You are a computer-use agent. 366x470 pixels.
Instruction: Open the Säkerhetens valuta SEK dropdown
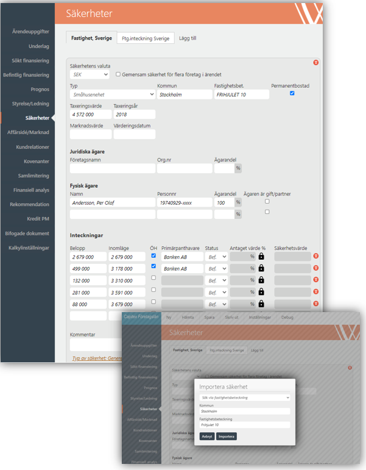point(89,74)
